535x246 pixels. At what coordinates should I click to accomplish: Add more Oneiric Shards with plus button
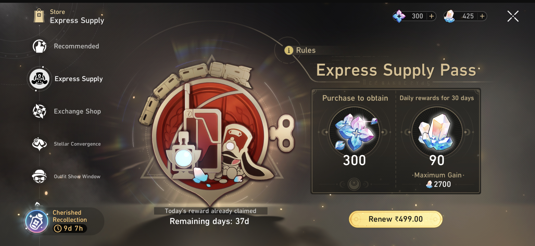(432, 16)
